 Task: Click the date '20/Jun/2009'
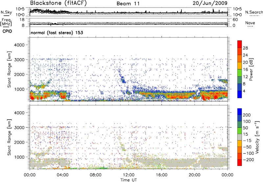[x=210, y=3]
